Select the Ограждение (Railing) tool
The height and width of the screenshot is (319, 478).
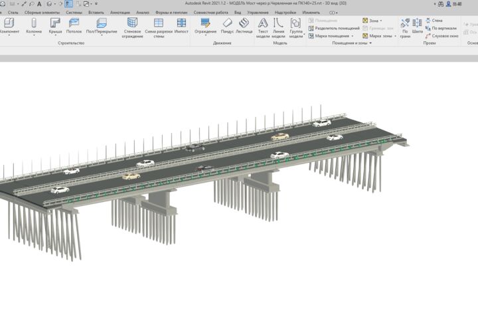[205, 26]
